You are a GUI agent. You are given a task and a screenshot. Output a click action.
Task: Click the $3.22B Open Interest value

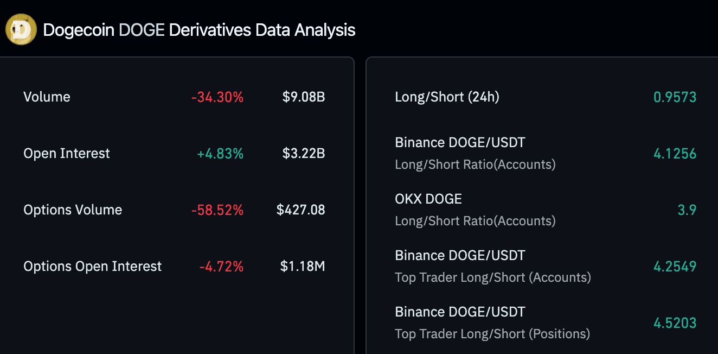point(303,154)
